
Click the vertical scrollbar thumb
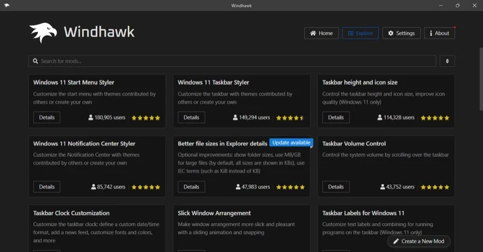[x=481, y=79]
